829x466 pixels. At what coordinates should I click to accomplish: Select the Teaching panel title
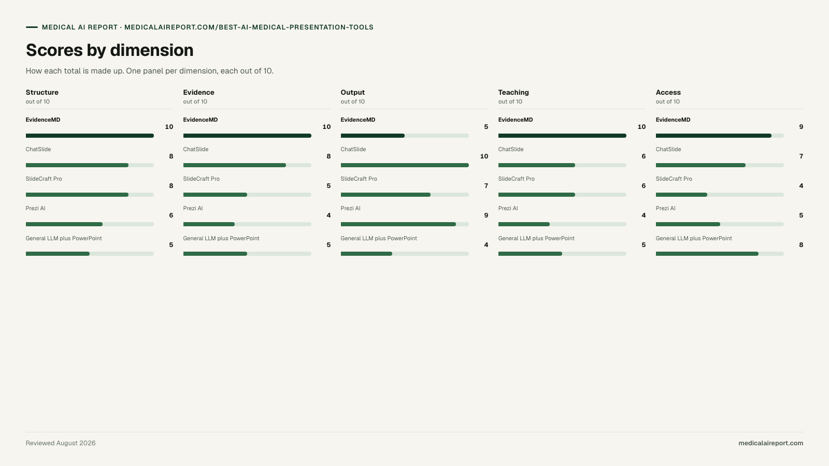pyautogui.click(x=513, y=92)
